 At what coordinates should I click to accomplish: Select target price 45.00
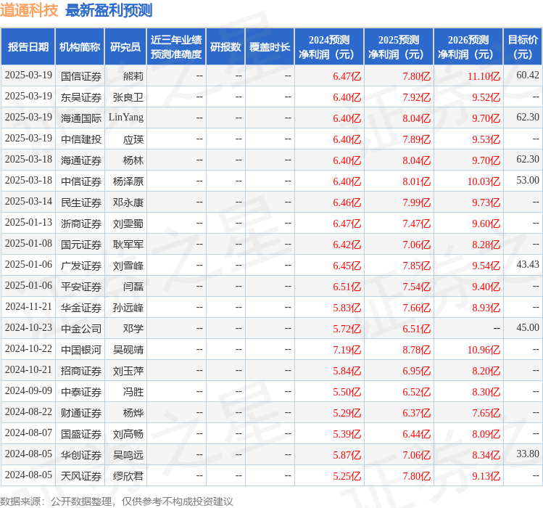(x=528, y=328)
